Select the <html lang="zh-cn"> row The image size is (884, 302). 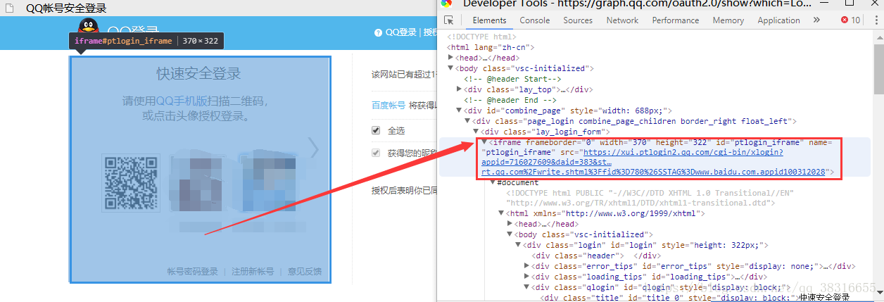(x=492, y=47)
